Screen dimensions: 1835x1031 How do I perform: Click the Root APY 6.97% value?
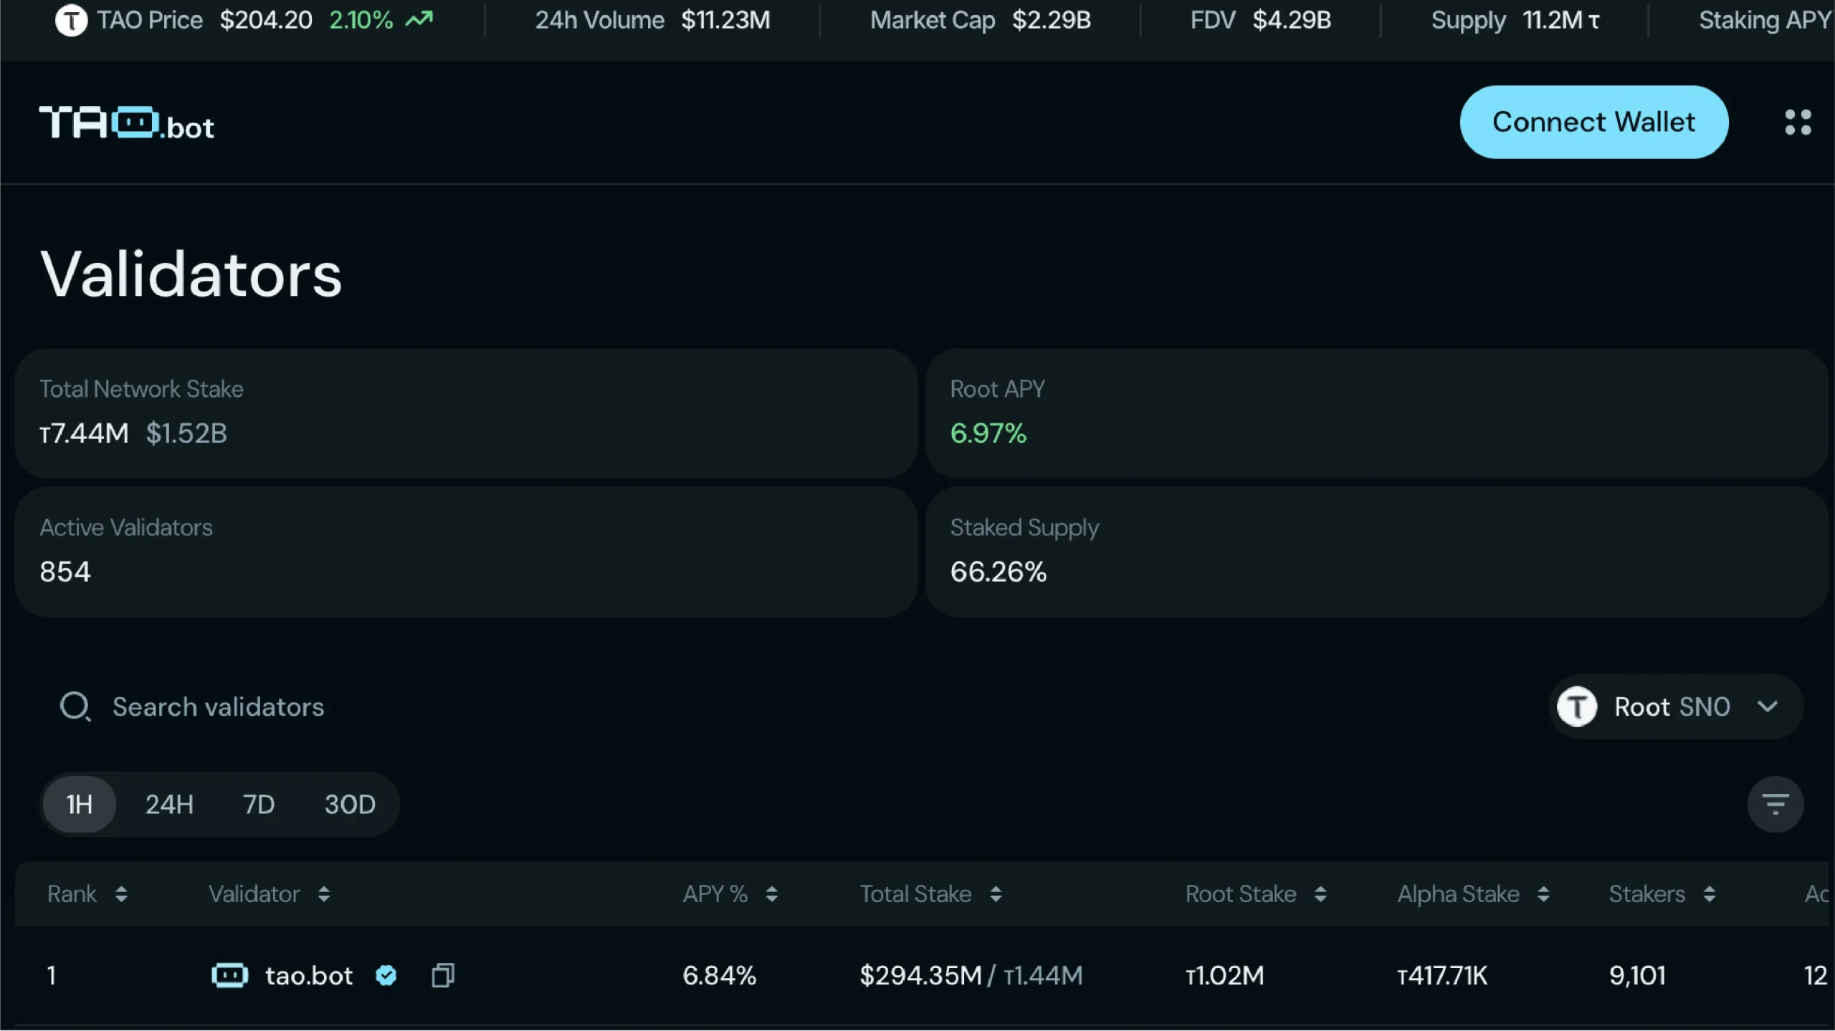click(x=988, y=433)
